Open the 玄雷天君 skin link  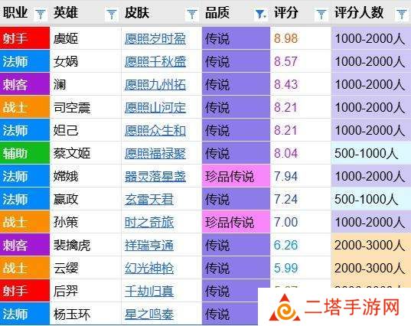pos(149,200)
